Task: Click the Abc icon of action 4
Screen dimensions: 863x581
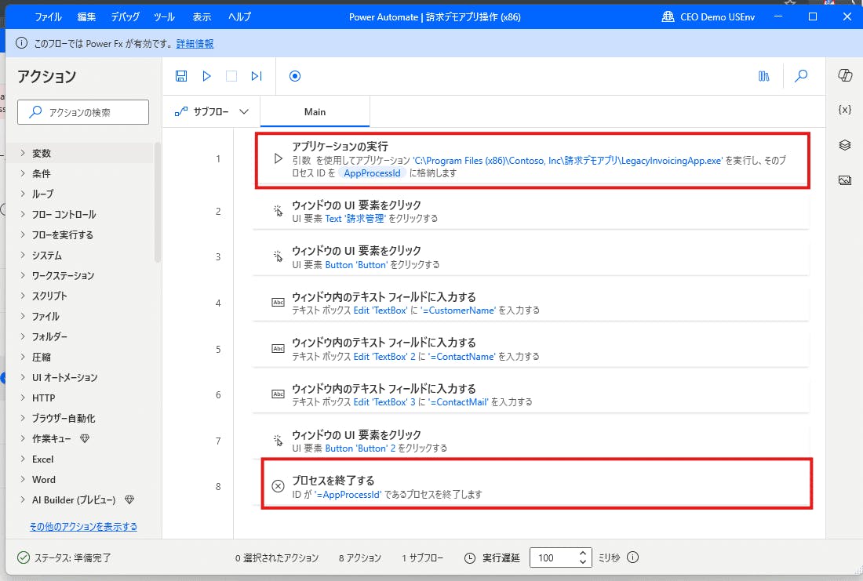Action: (x=278, y=302)
